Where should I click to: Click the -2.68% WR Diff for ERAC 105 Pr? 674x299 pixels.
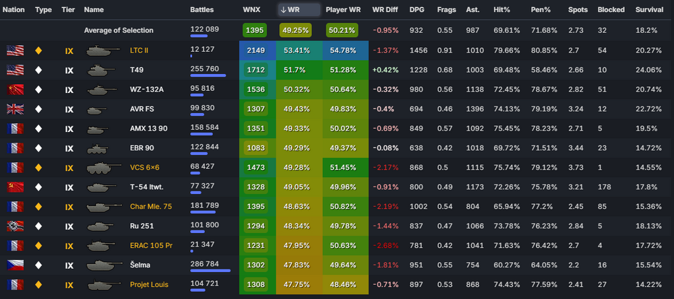coord(385,246)
